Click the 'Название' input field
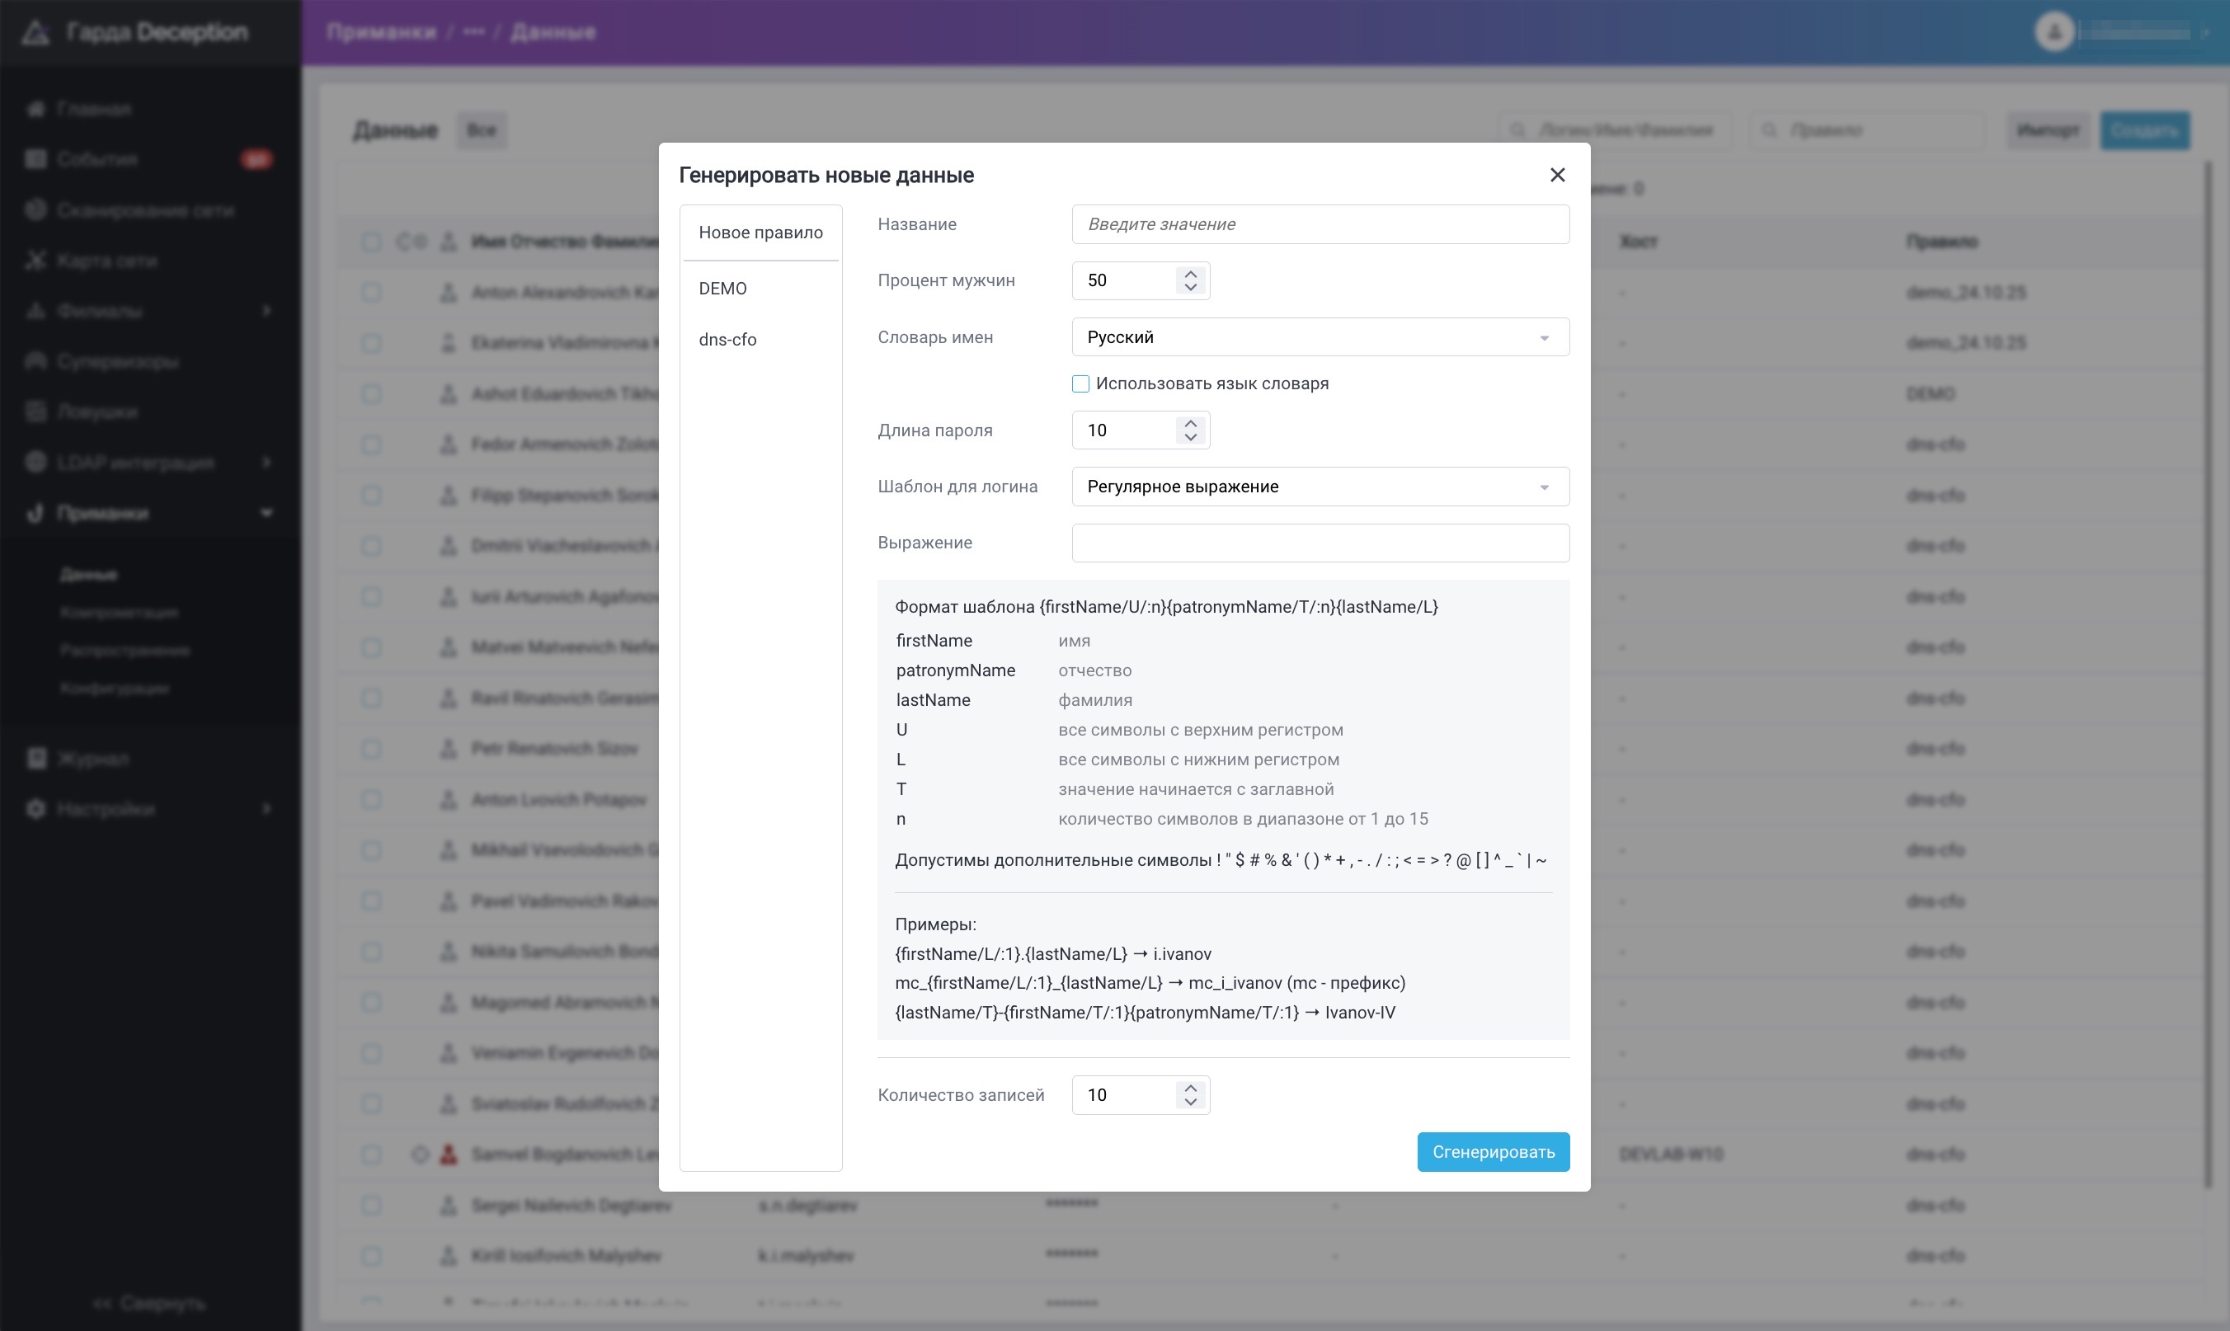The image size is (2230, 1331). 1320,224
